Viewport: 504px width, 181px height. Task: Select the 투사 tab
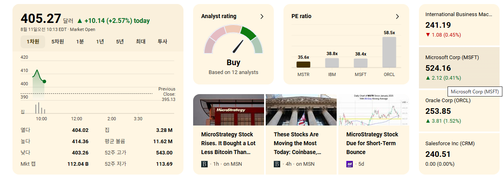(x=162, y=41)
